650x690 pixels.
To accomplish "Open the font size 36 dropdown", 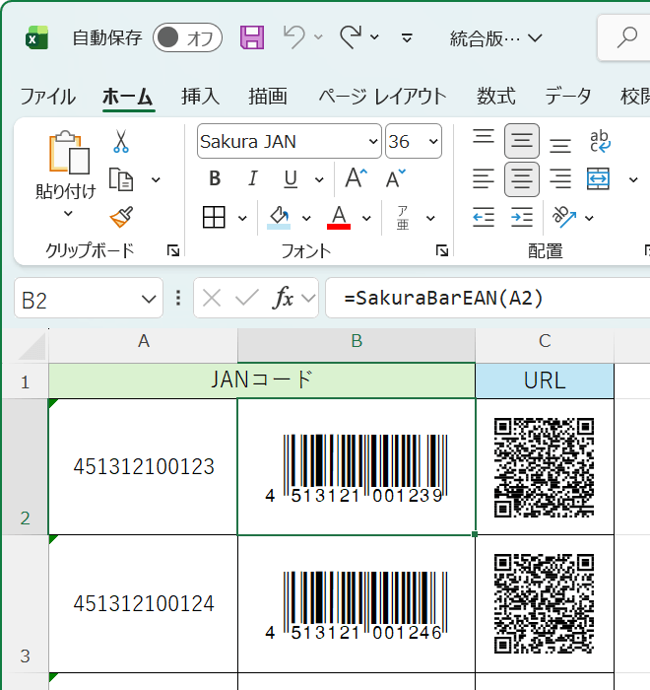I will click(433, 141).
